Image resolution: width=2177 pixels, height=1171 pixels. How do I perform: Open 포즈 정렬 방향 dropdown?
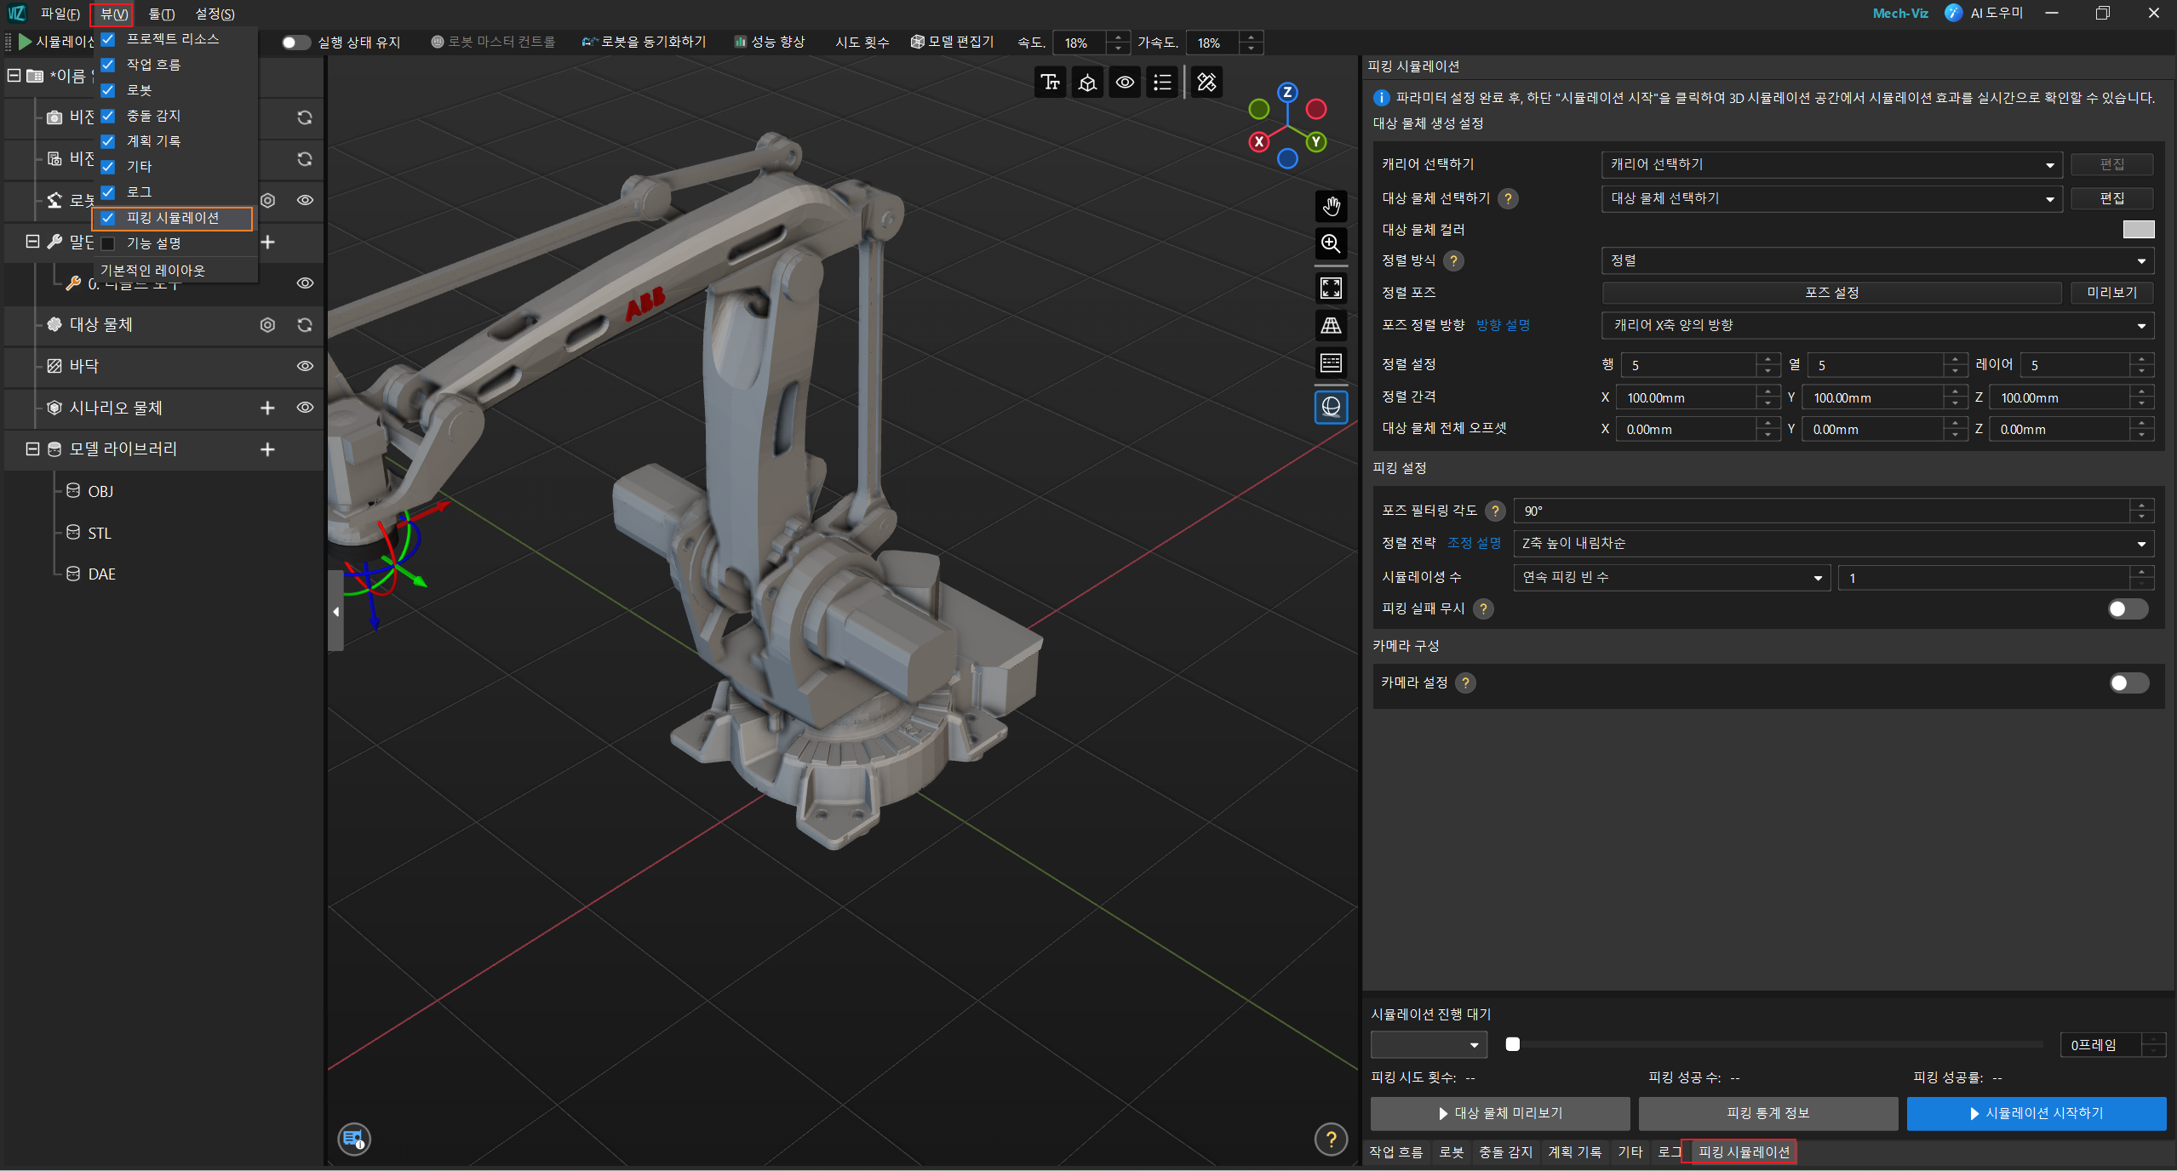[x=1877, y=325]
